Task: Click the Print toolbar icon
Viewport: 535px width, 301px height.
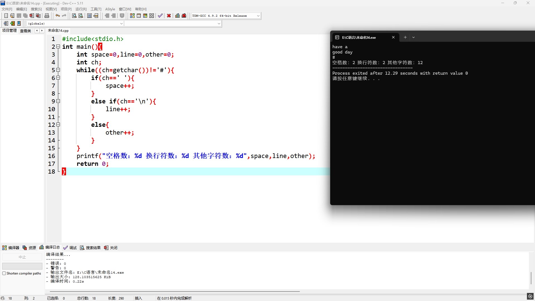Action: (x=47, y=16)
